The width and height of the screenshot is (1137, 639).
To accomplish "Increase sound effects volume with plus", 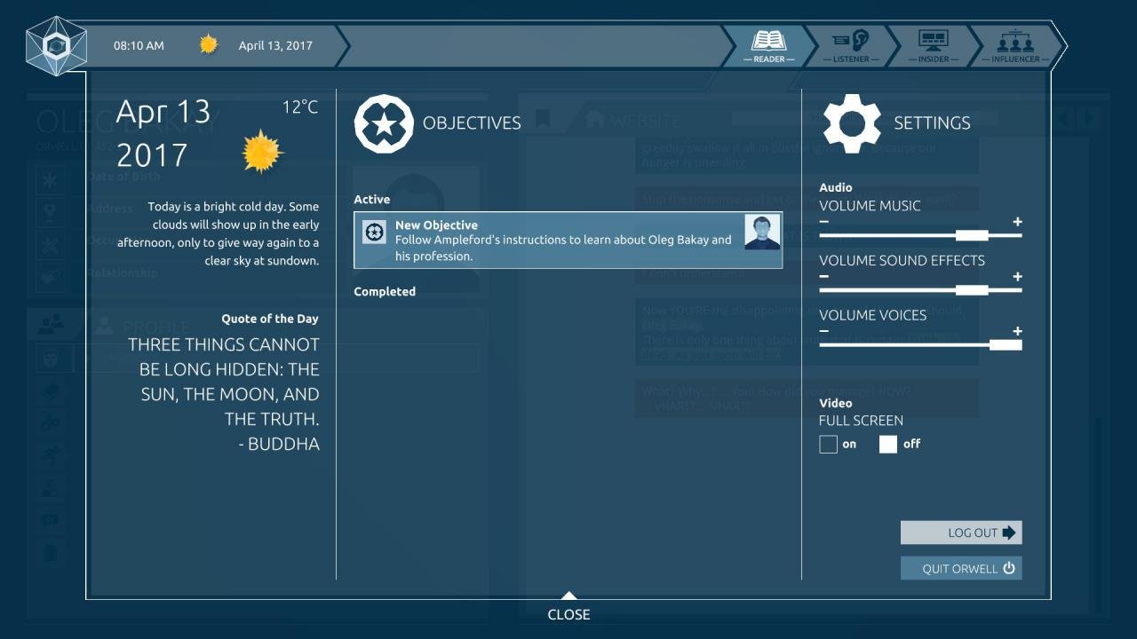I will (1017, 277).
